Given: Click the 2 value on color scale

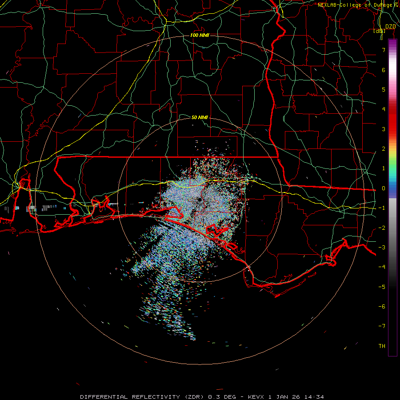Looking at the screenshot, I should (x=384, y=149).
